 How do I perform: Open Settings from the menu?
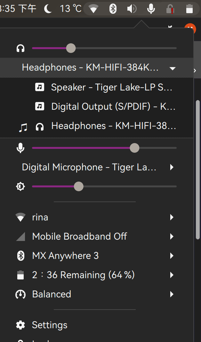tap(49, 325)
